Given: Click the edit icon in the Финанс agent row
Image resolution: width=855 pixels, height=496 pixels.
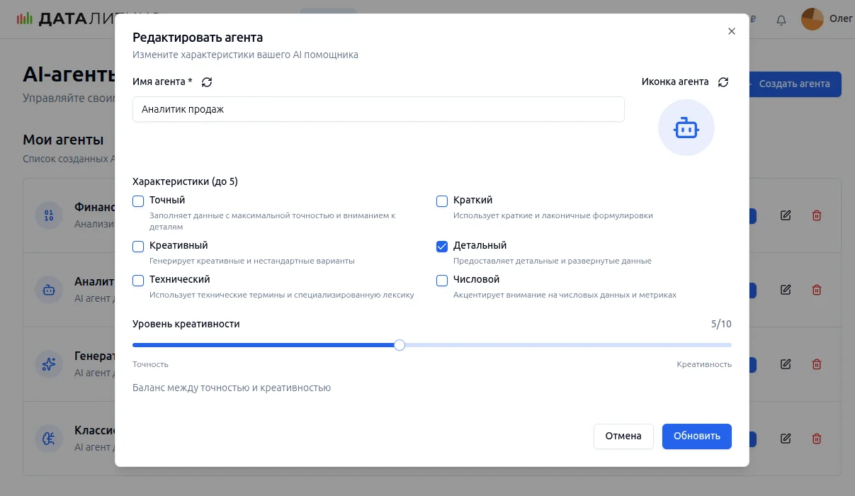Looking at the screenshot, I should coord(786,215).
